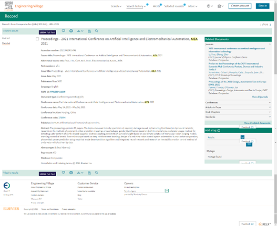Click the Sign in button

tap(262, 6)
